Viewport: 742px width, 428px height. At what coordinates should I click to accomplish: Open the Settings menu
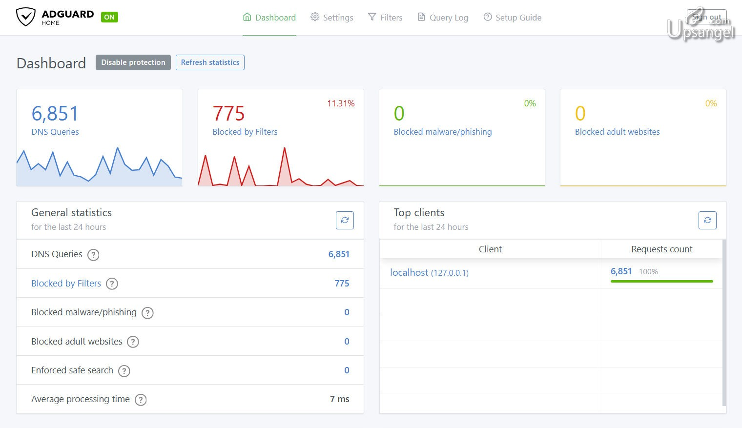332,18
